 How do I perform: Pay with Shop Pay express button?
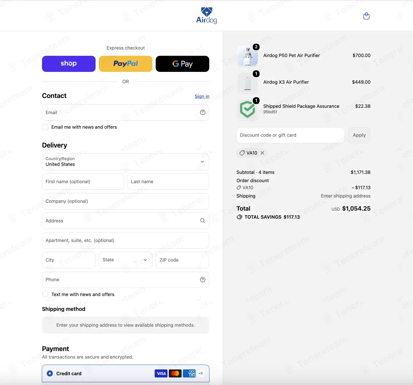click(69, 64)
